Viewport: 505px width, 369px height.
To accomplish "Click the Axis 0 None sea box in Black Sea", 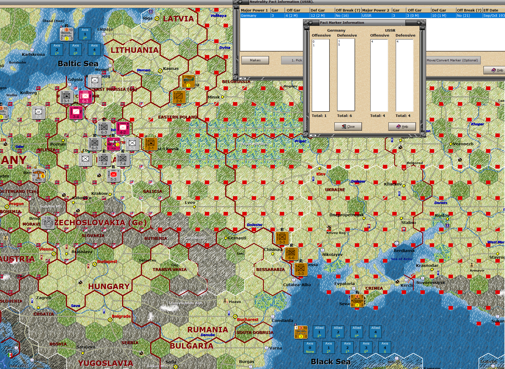I will pyautogui.click(x=310, y=348).
